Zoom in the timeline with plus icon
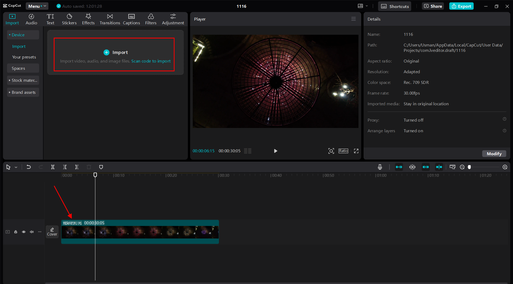Image resolution: width=513 pixels, height=284 pixels. click(x=505, y=167)
